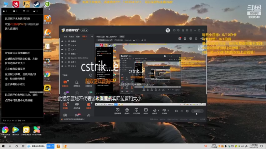This screenshot has height=149, width=266.
Task: Expand the microphone volume arrow
Action: coord(159,111)
